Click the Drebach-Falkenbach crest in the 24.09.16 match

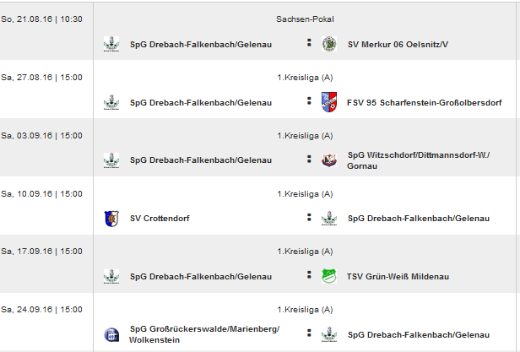[x=329, y=334]
